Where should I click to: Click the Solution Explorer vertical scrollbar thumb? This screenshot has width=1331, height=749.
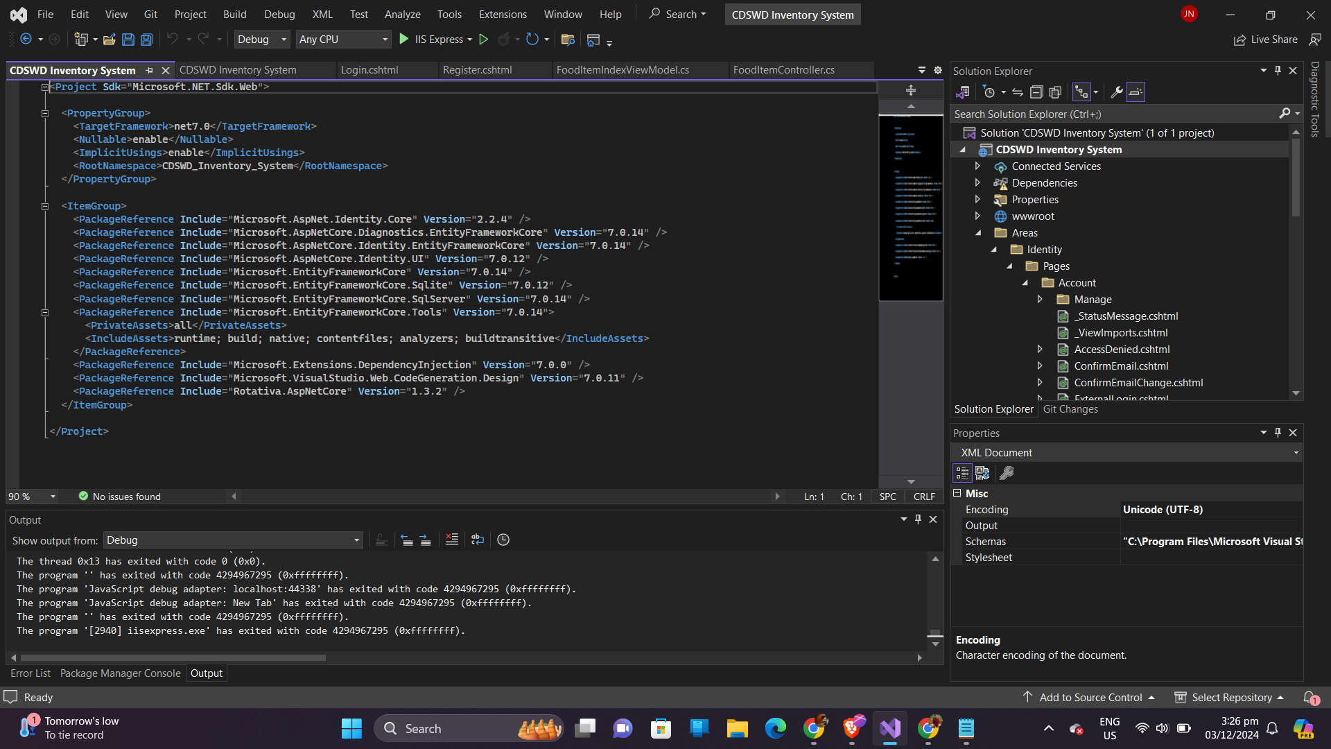coord(1296,178)
